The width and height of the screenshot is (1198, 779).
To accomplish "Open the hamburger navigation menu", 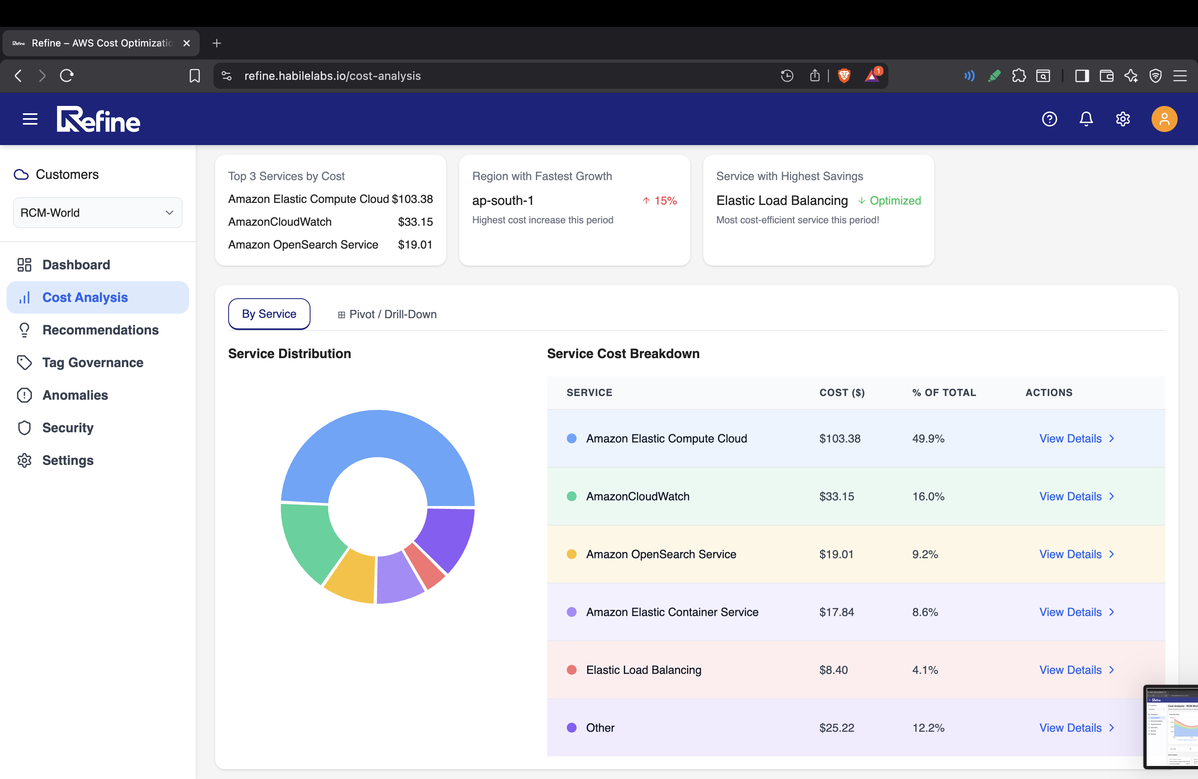I will [30, 119].
